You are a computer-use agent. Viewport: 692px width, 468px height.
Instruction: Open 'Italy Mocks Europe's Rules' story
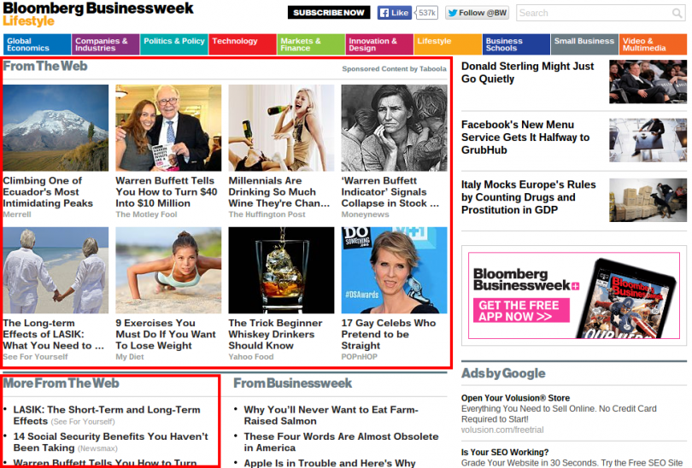(x=528, y=197)
